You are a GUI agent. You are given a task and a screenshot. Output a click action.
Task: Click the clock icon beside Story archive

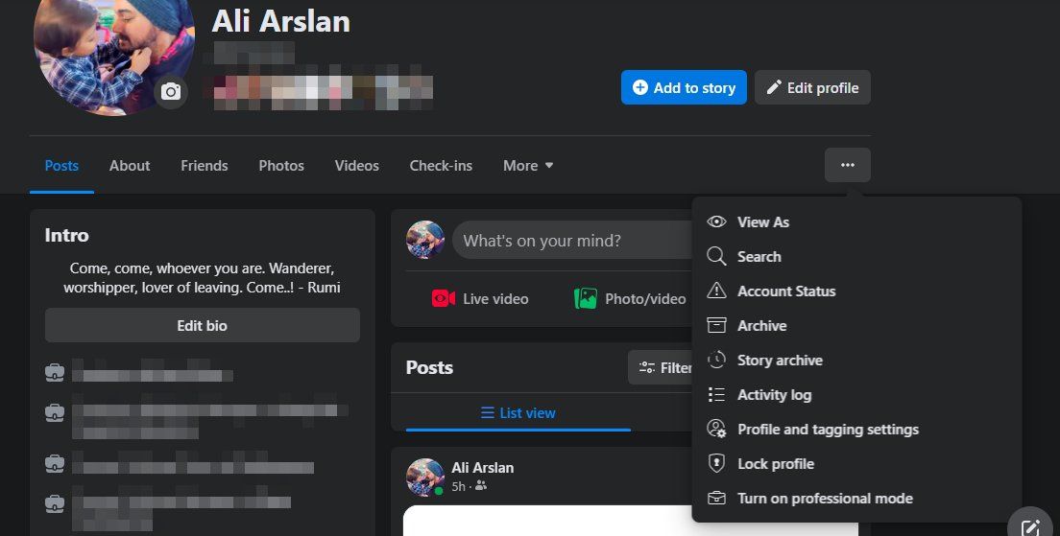click(716, 360)
